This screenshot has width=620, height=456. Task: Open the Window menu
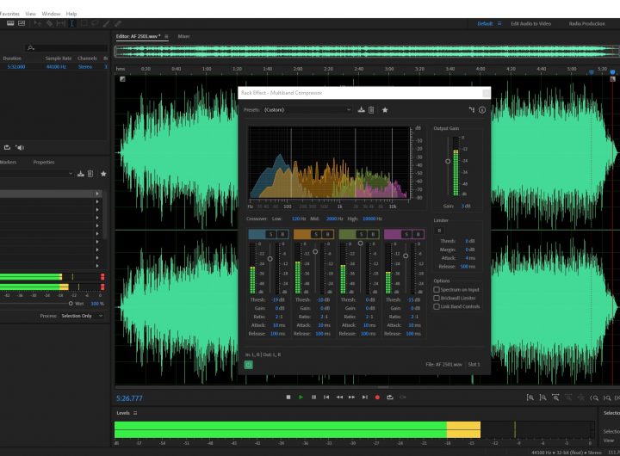point(51,14)
